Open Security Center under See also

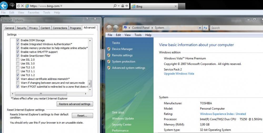[x=122, y=124]
